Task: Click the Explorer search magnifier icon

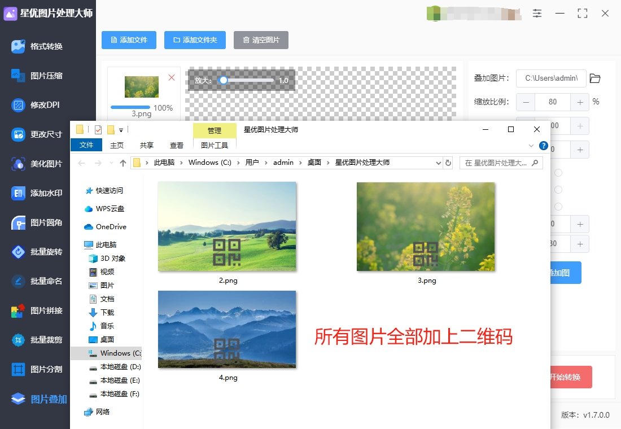Action: pos(535,163)
